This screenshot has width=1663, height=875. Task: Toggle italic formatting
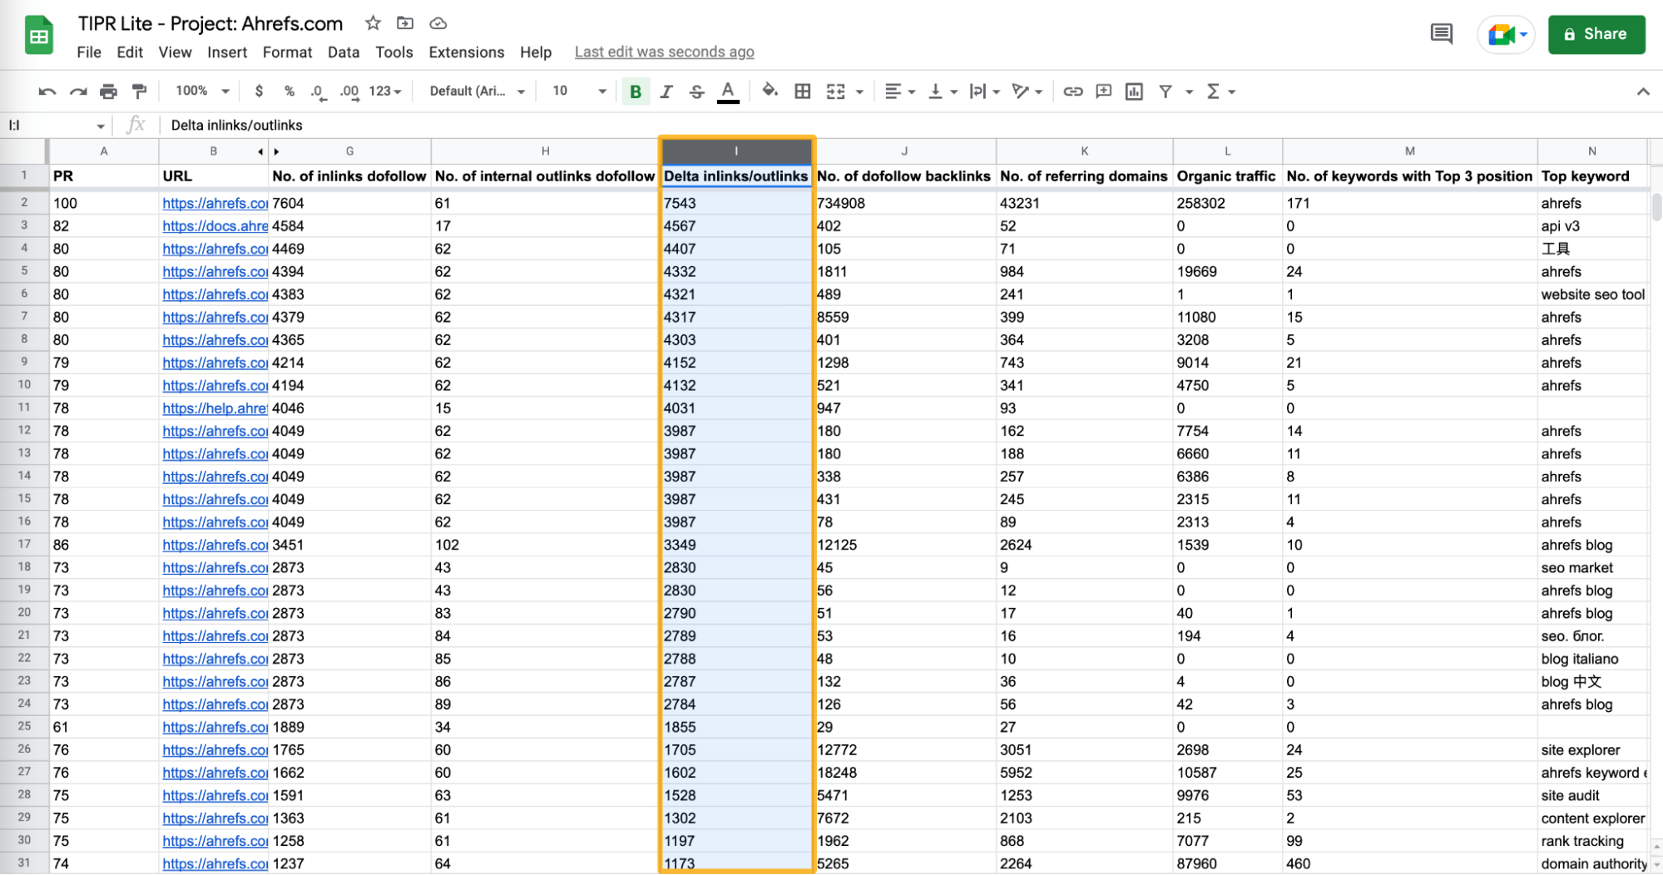[666, 91]
